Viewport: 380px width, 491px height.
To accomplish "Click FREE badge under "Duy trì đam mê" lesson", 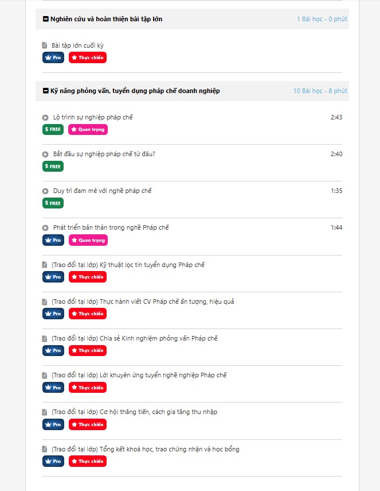I will 53,203.
